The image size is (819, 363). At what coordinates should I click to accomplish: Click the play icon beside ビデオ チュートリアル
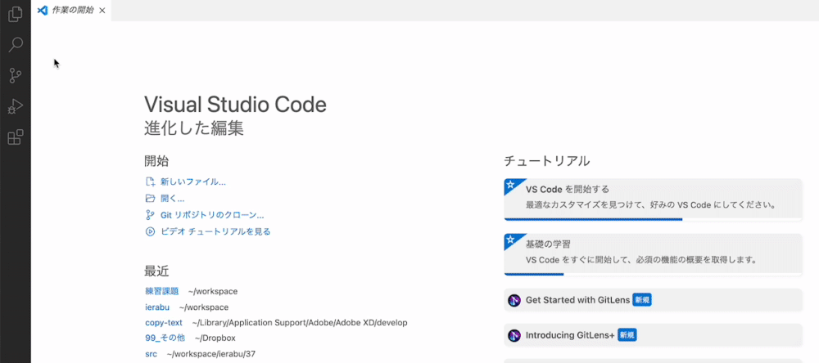coord(151,231)
